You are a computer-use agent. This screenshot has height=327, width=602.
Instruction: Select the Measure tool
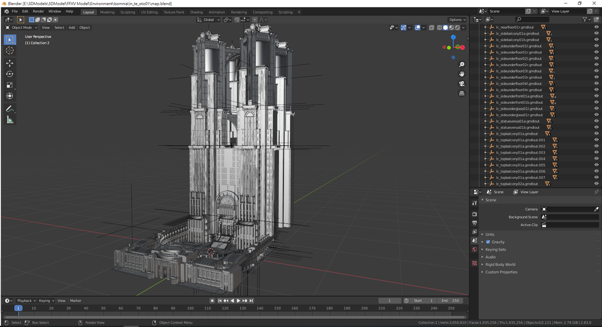pos(10,120)
